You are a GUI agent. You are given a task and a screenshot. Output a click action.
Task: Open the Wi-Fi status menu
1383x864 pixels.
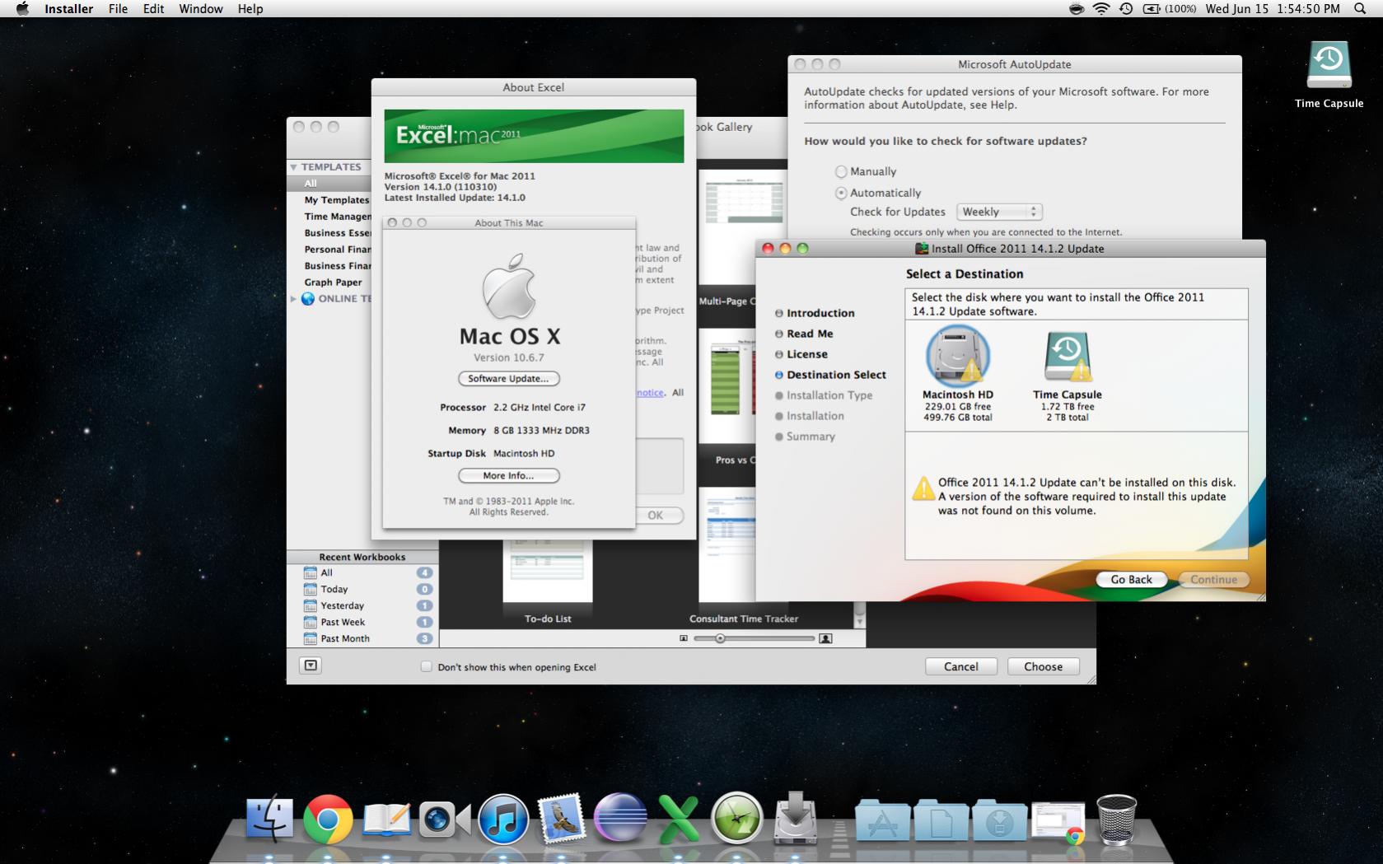point(1101,9)
